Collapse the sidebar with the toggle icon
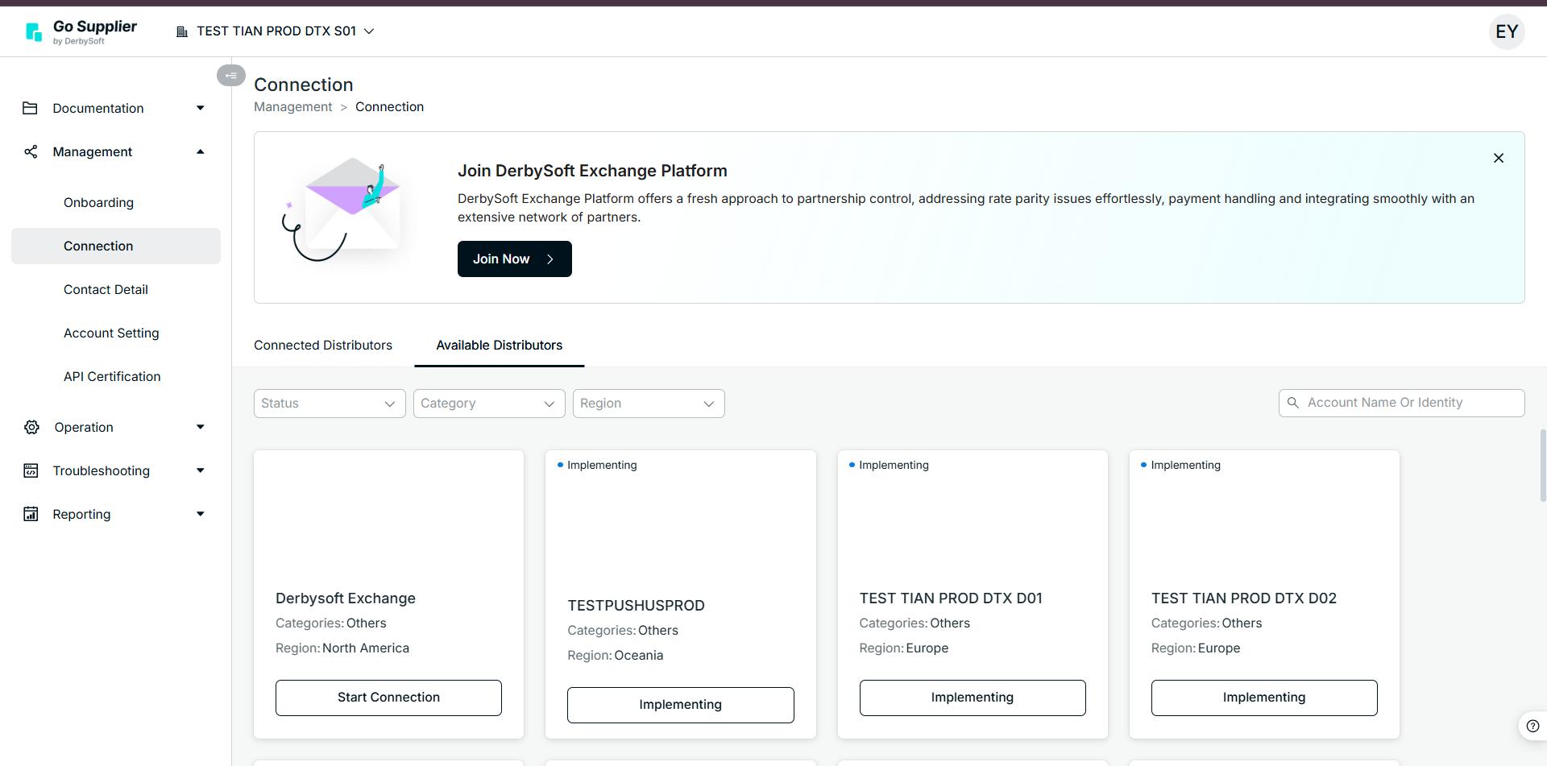1547x766 pixels. point(231,75)
